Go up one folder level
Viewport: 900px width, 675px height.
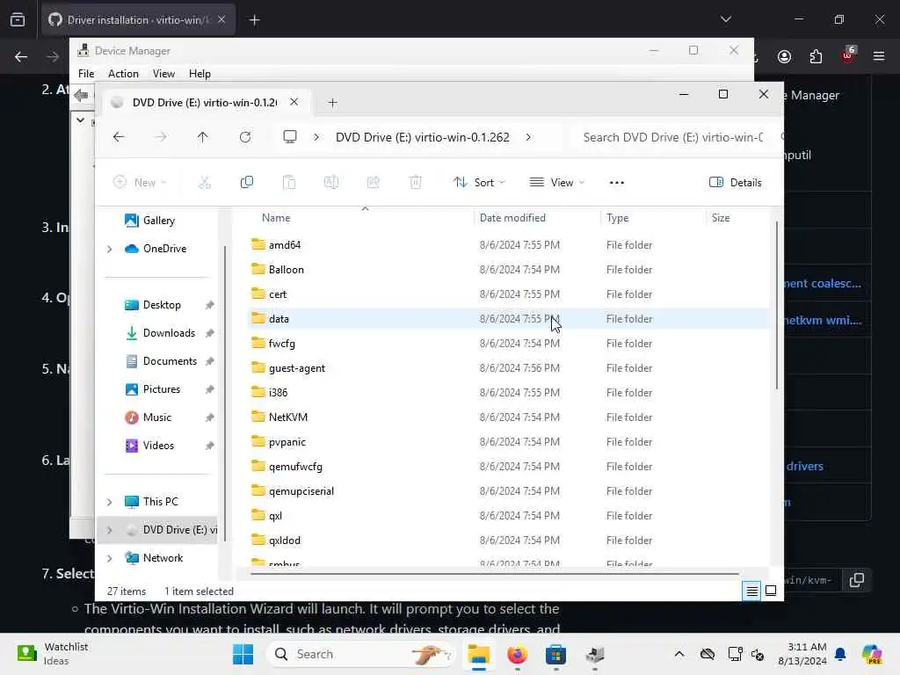203,137
